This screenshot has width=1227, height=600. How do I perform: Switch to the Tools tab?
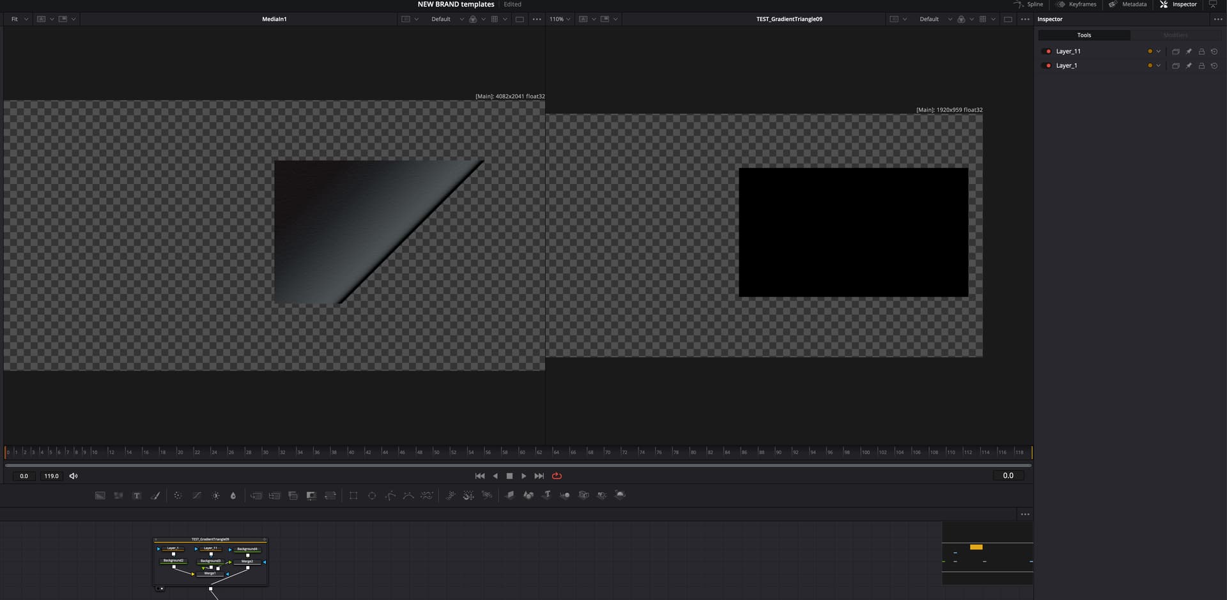[1084, 35]
